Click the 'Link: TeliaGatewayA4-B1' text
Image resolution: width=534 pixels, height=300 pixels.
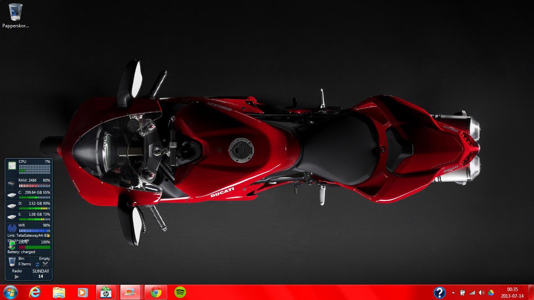(28, 236)
